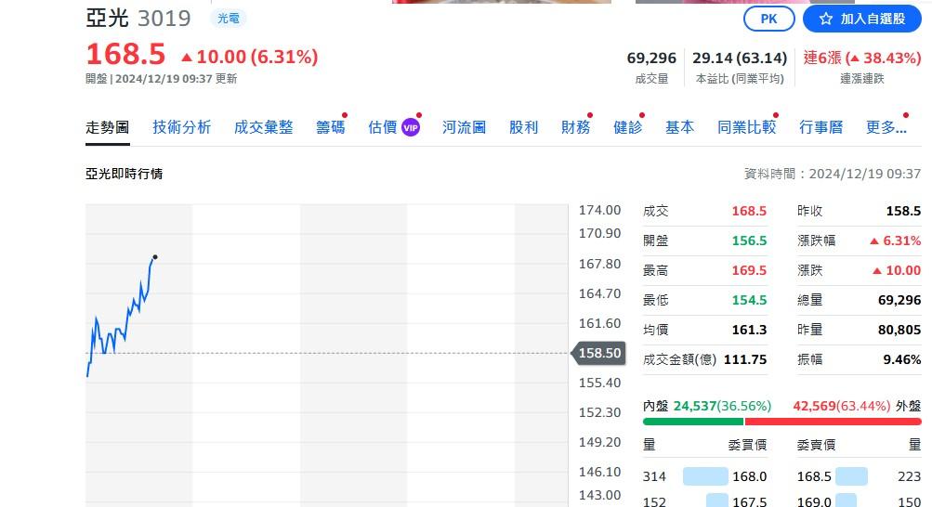Open the 光電 industry tag
Image resolution: width=932 pixels, height=507 pixels.
229,19
